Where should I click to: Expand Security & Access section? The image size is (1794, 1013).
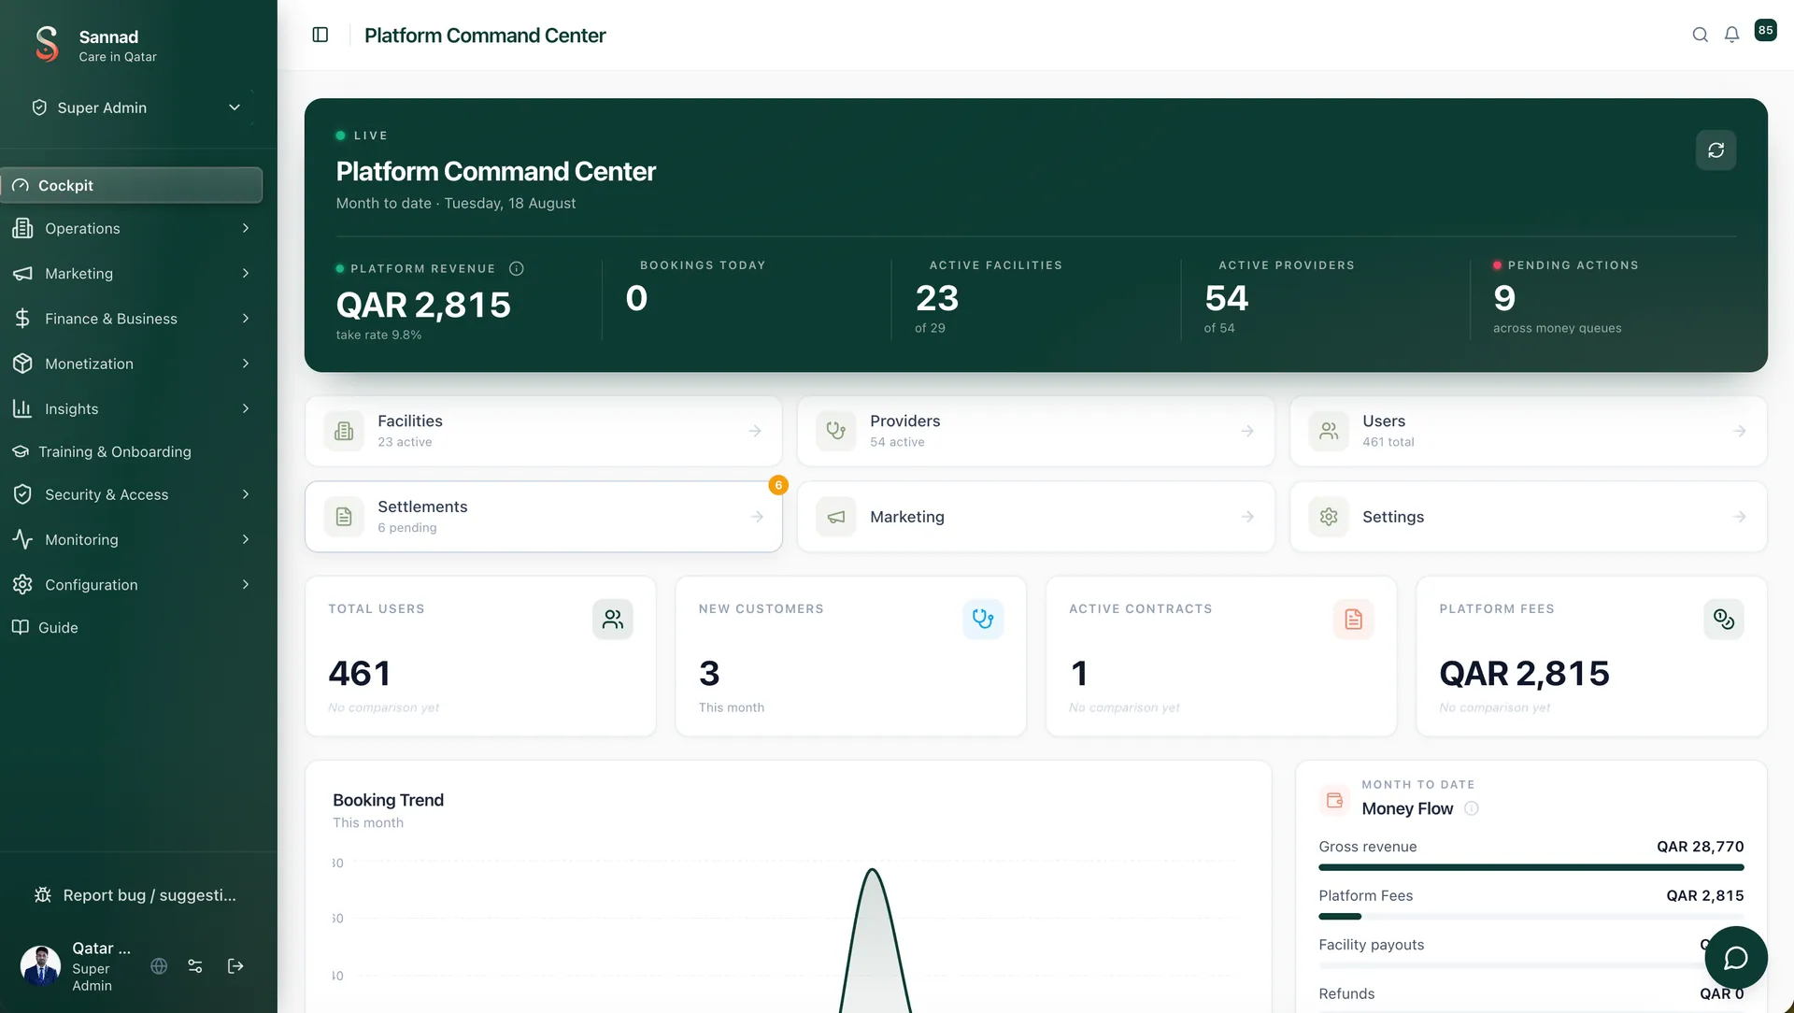pos(132,494)
